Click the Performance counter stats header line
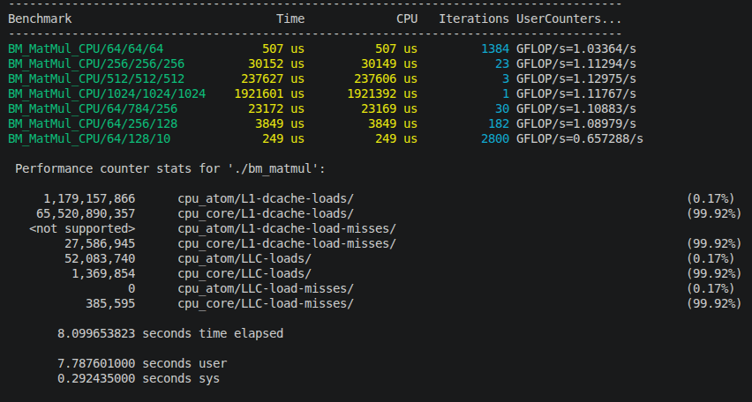Image resolution: width=752 pixels, height=402 pixels. click(170, 168)
